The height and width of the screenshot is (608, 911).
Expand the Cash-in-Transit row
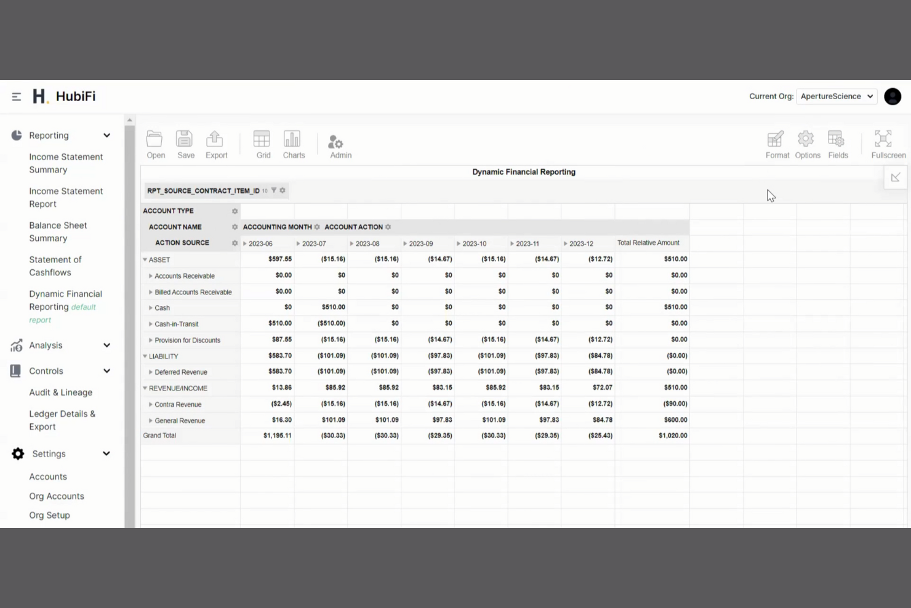click(151, 324)
